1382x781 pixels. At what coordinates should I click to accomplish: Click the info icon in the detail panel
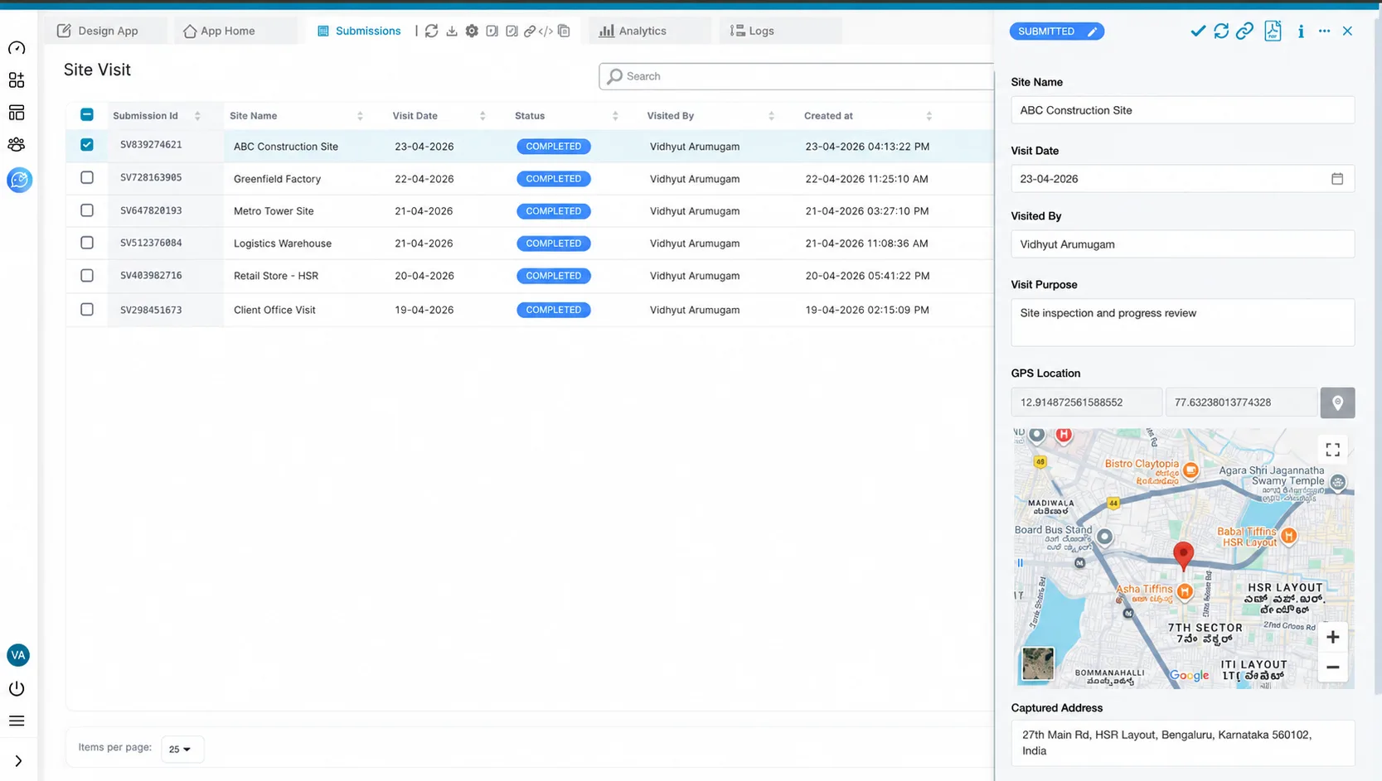click(1301, 31)
